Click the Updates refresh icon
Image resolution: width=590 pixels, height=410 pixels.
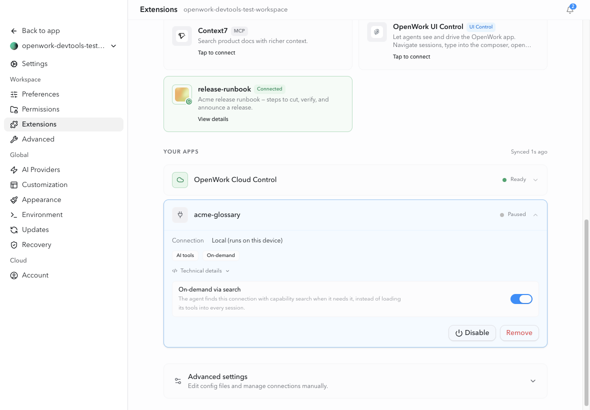pyautogui.click(x=14, y=230)
